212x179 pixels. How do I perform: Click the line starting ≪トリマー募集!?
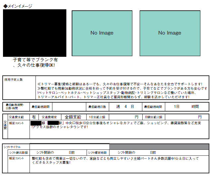pos(120,84)
